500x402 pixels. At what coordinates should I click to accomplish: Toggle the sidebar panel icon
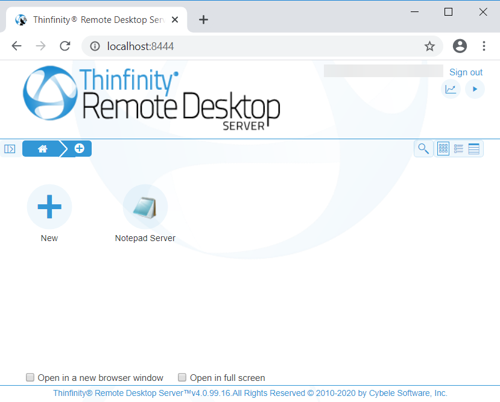10,149
